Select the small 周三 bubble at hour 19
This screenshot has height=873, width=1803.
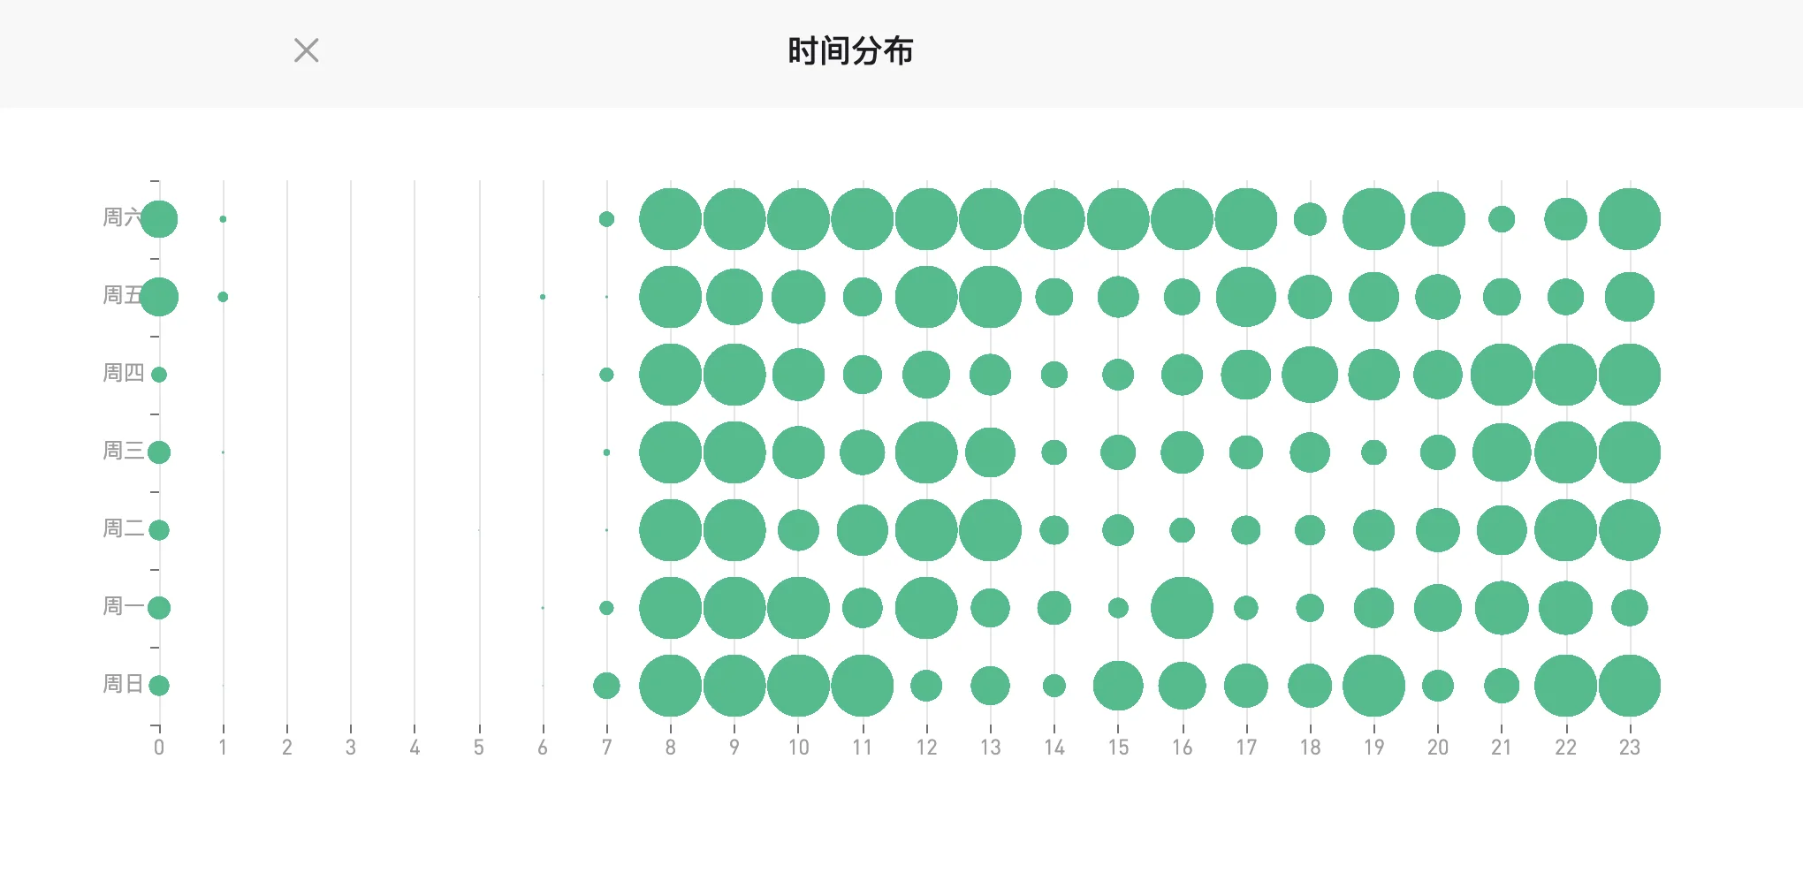click(1373, 452)
